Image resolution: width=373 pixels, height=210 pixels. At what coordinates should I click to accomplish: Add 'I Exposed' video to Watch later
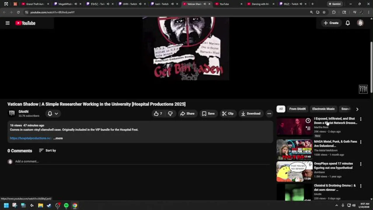coord(308,121)
